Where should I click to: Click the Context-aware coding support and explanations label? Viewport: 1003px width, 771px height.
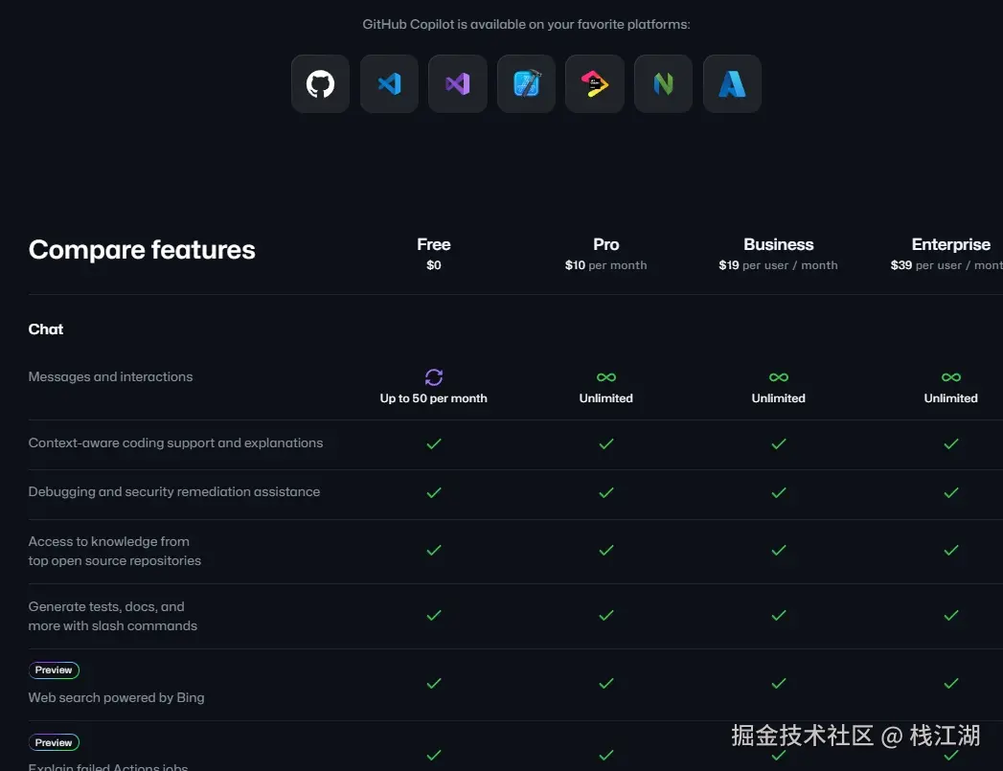click(x=176, y=443)
